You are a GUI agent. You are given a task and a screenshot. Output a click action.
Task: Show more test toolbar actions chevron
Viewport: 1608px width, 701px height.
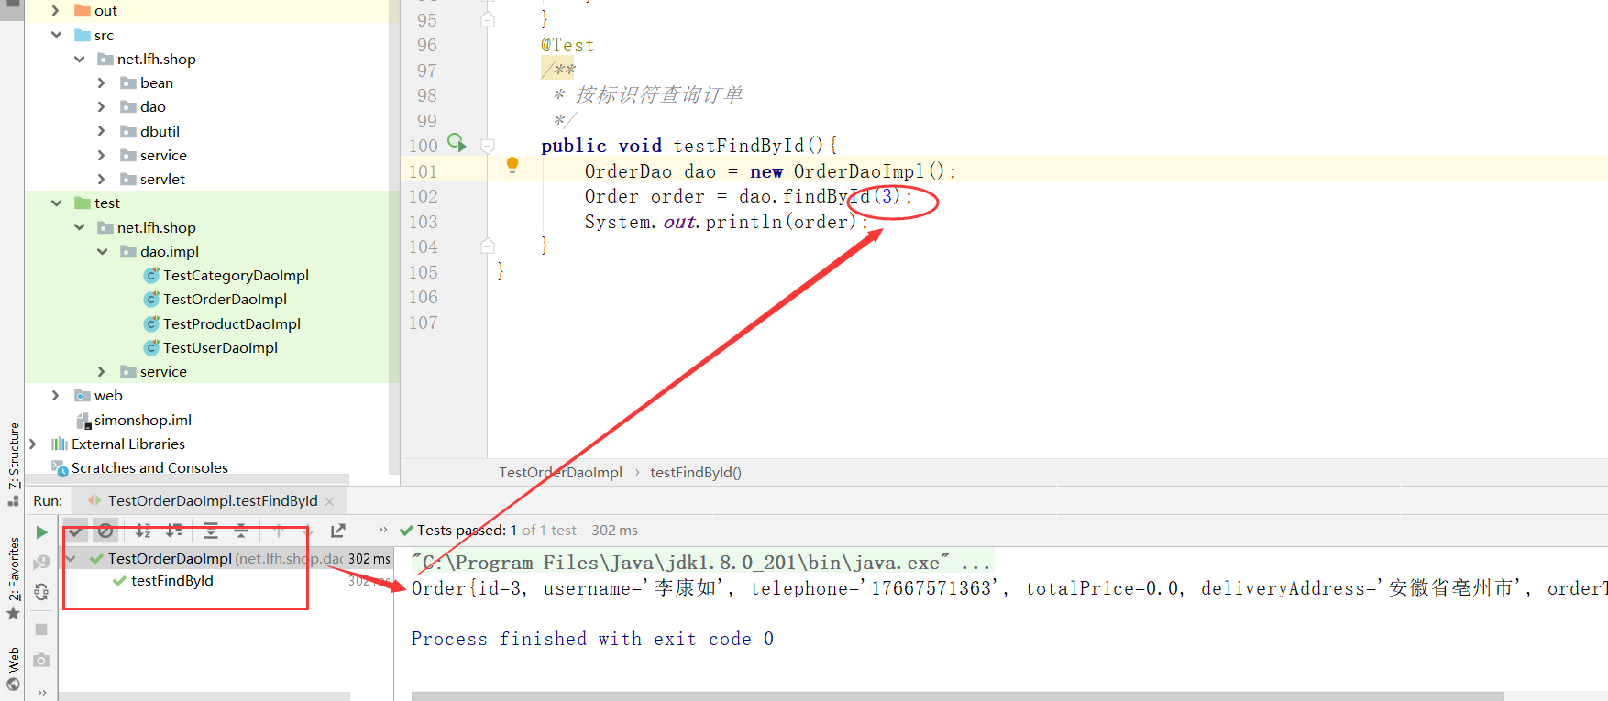click(x=383, y=530)
